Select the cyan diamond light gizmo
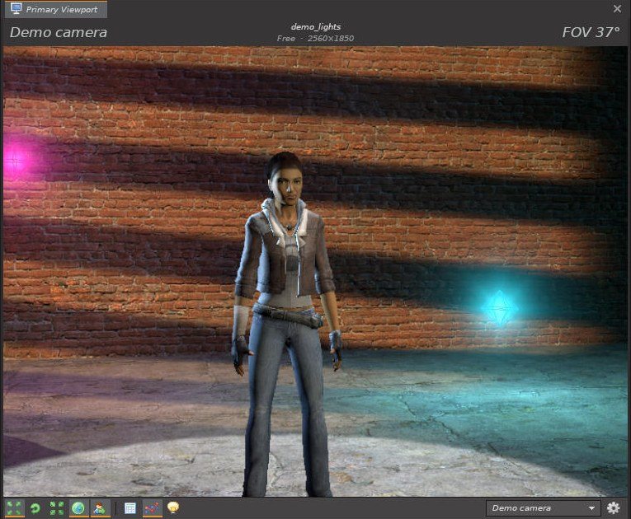 [x=499, y=307]
